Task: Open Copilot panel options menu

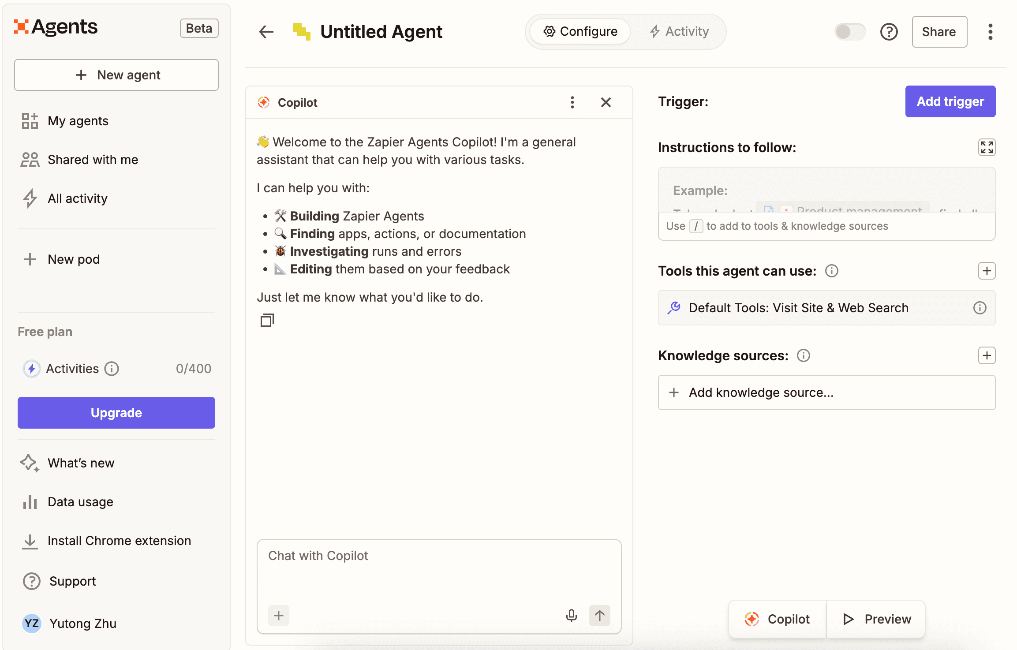Action: [572, 102]
